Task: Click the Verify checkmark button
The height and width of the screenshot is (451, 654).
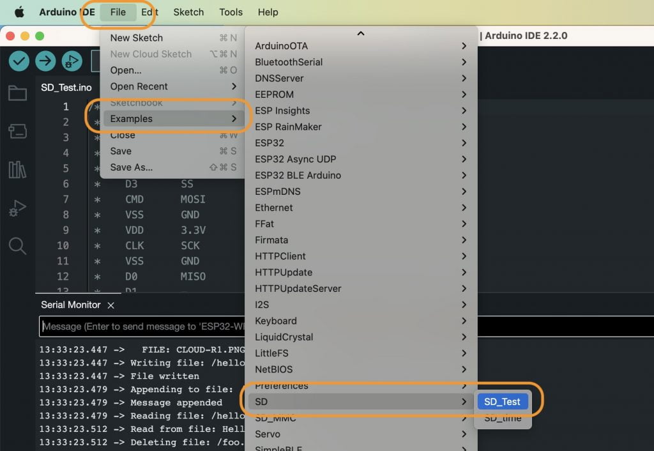Action: [19, 61]
